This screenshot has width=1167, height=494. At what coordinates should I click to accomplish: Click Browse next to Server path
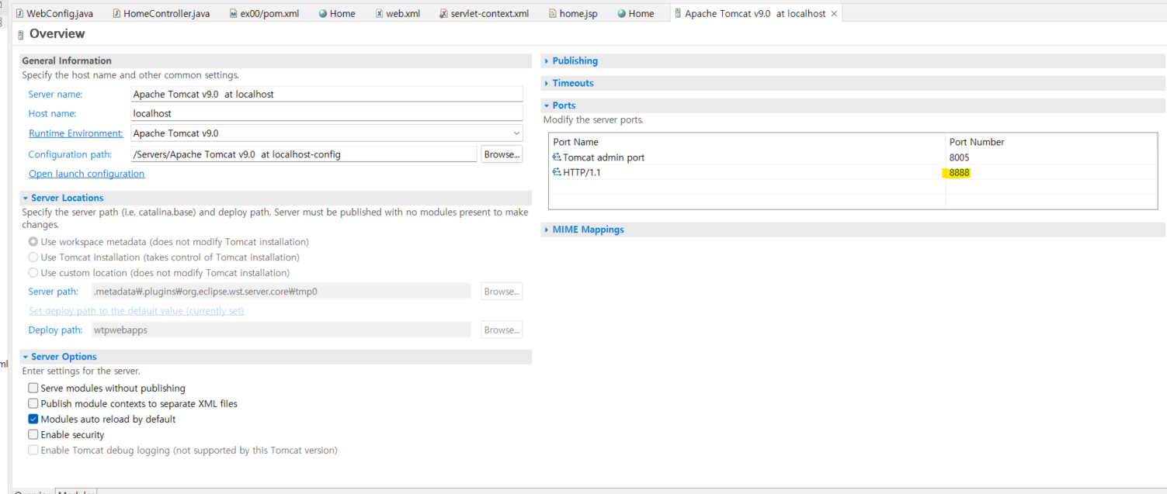502,292
